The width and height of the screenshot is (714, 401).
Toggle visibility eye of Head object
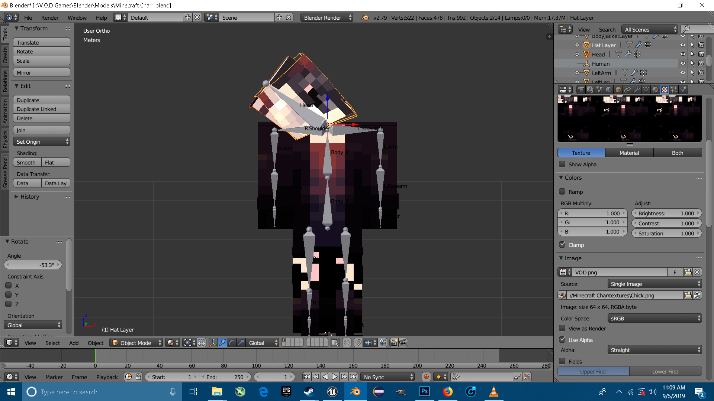(x=683, y=54)
